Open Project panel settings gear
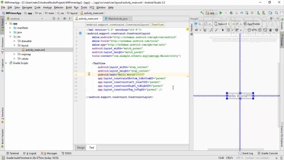Screen dimensions: 284x160 (x=64, y=19)
